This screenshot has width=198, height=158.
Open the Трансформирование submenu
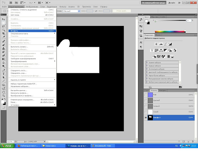[x=32, y=61]
